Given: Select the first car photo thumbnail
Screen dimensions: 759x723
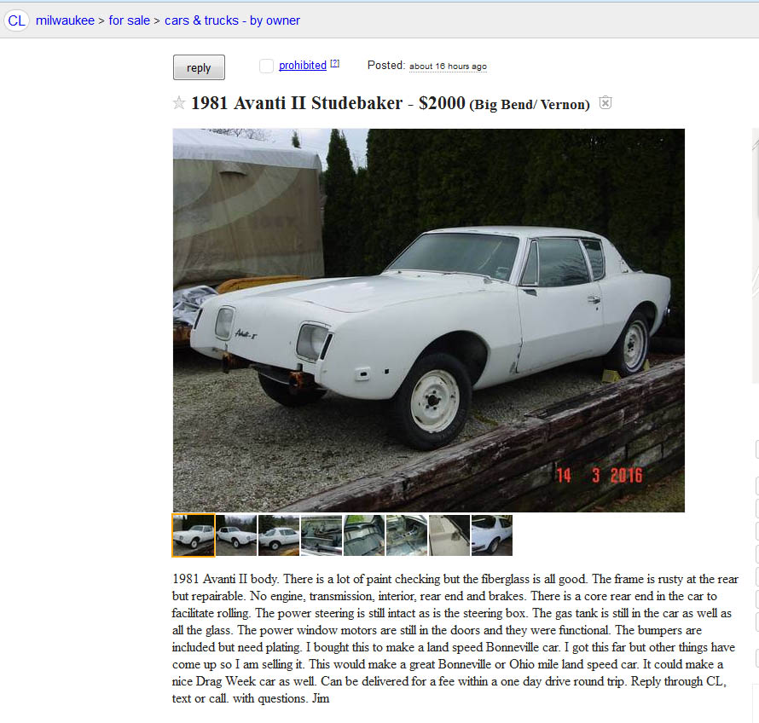Looking at the screenshot, I should (x=194, y=535).
